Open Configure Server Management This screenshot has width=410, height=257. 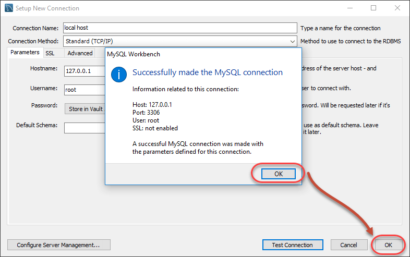click(x=59, y=244)
